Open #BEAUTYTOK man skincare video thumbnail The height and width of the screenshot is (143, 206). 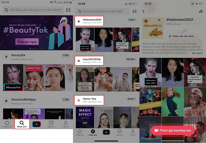pyautogui.click(x=34, y=77)
